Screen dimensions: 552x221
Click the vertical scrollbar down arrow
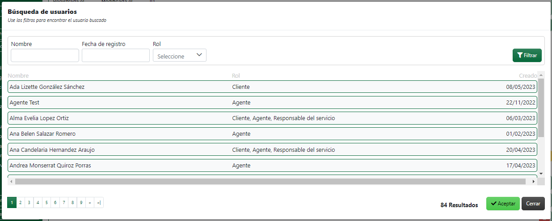pyautogui.click(x=541, y=173)
